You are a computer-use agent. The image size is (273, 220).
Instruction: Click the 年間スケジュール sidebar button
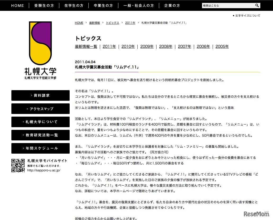[40, 148]
